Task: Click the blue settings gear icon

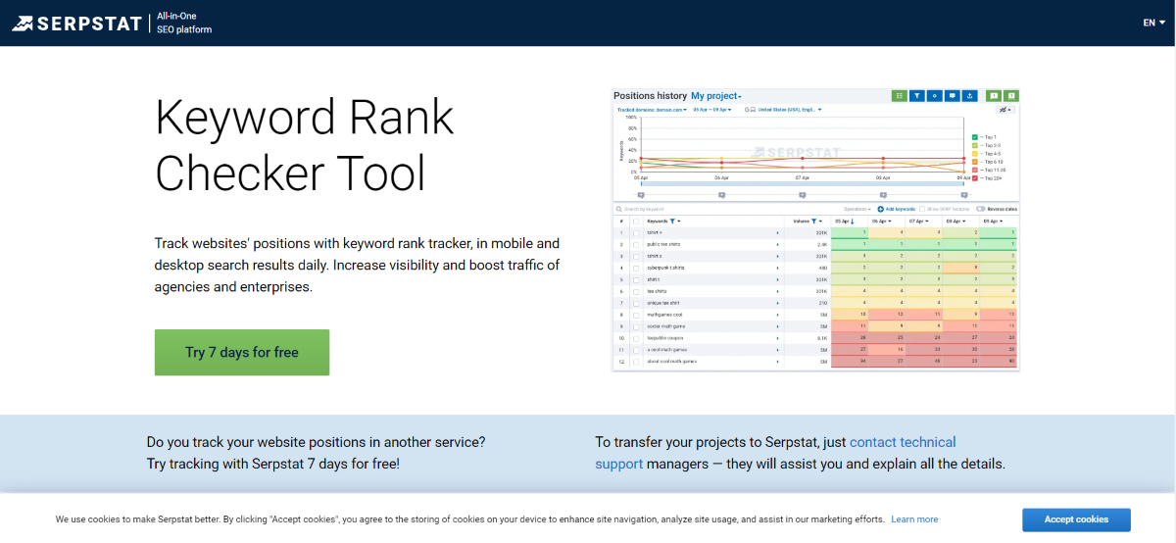Action: click(935, 96)
